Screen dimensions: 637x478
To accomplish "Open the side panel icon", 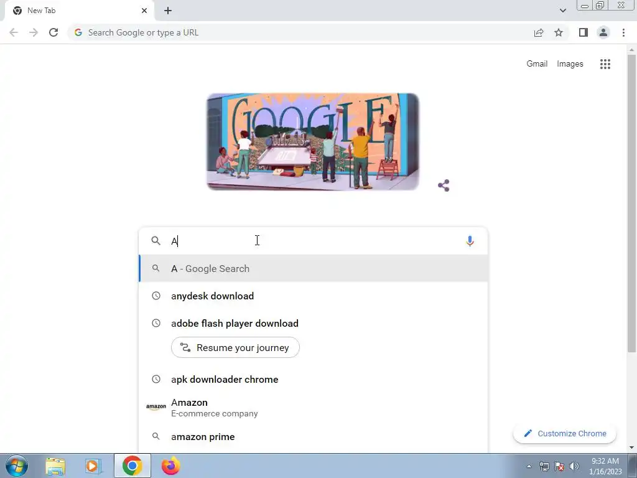I will click(x=584, y=32).
